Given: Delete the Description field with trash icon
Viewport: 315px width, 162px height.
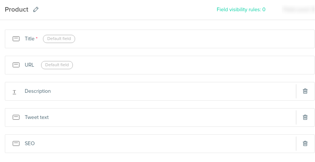Looking at the screenshot, I should [x=305, y=91].
